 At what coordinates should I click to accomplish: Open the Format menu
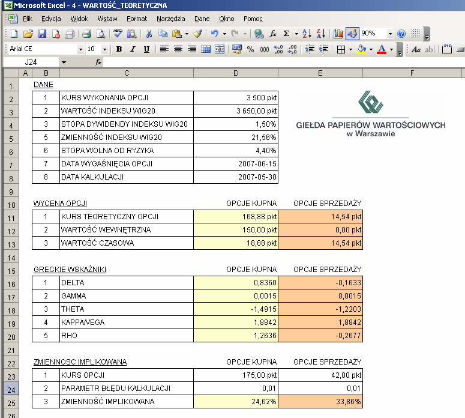[x=137, y=19]
